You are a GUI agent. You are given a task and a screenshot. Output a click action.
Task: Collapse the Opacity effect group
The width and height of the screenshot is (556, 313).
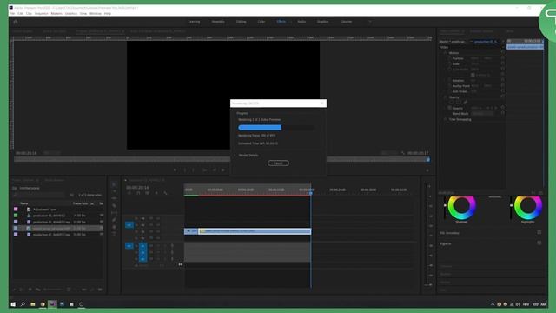(x=446, y=97)
